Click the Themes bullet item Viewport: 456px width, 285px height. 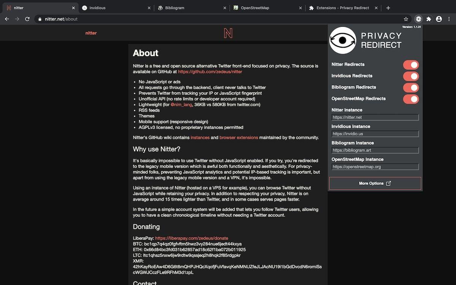coord(147,116)
